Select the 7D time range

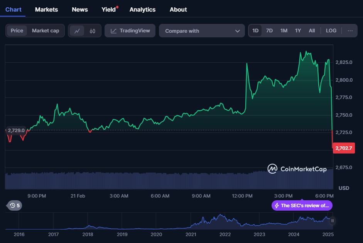tap(269, 31)
